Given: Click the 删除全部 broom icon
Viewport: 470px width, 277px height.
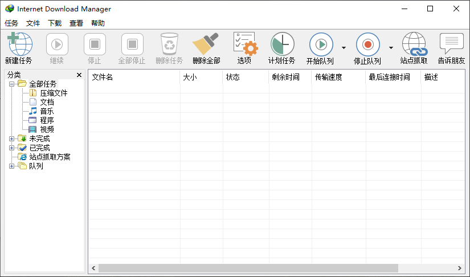Looking at the screenshot, I should (x=205, y=44).
